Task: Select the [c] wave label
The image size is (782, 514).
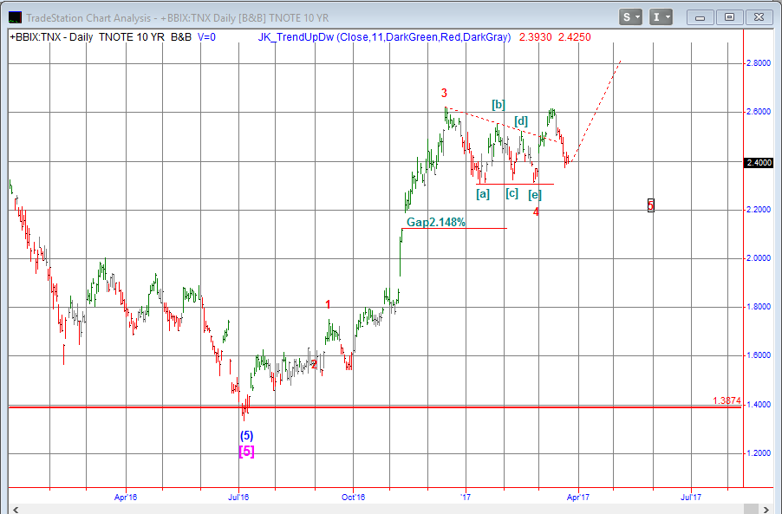Action: pyautogui.click(x=512, y=193)
